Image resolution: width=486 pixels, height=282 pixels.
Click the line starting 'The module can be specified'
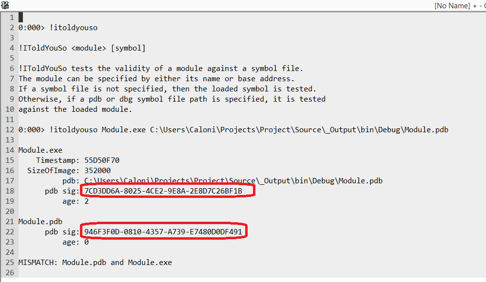coord(156,79)
